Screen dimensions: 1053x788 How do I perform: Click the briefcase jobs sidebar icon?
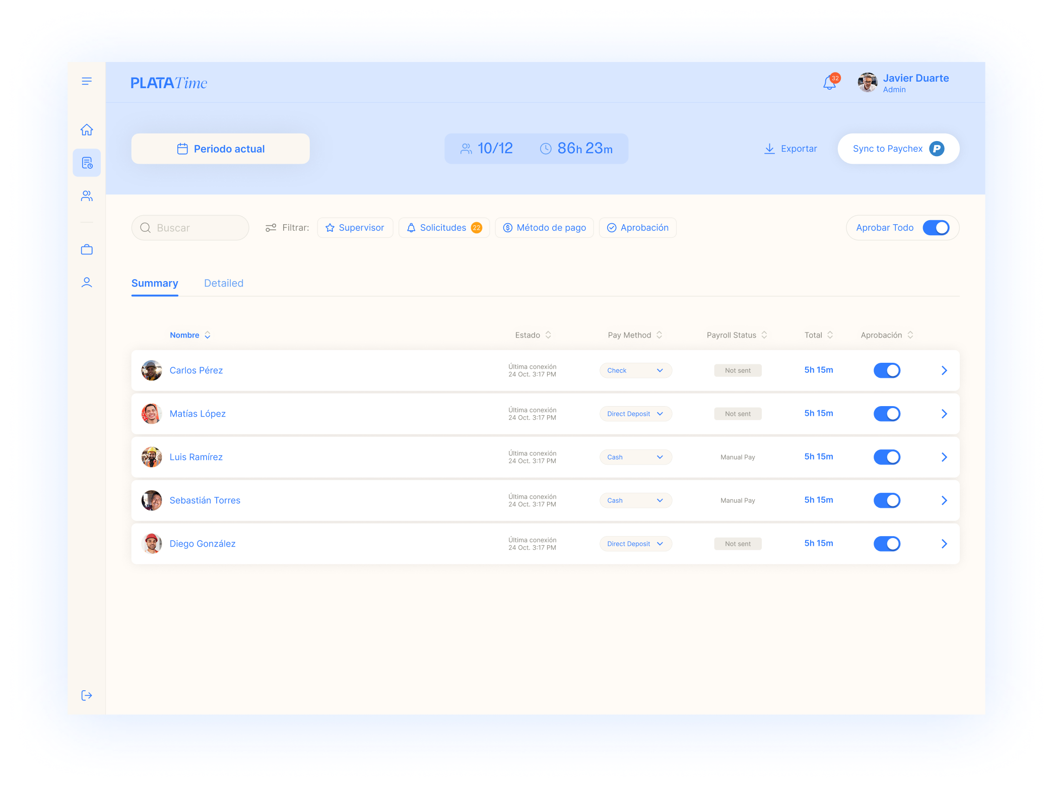[x=87, y=249]
